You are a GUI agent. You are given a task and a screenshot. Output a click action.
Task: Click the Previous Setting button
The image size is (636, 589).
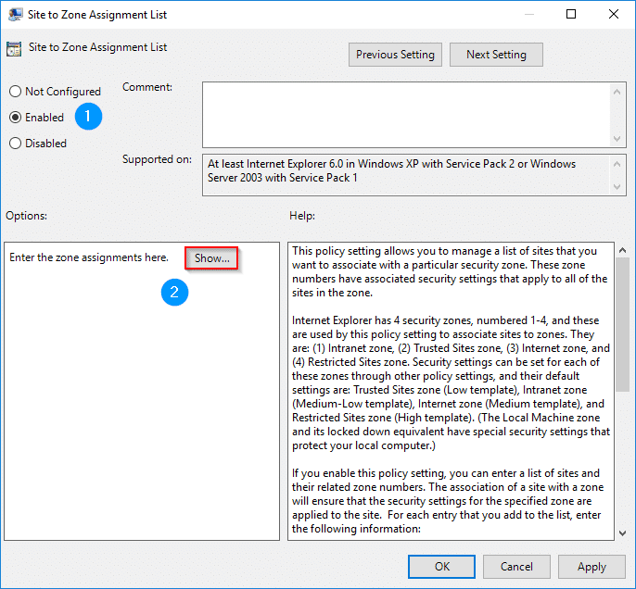coord(395,55)
